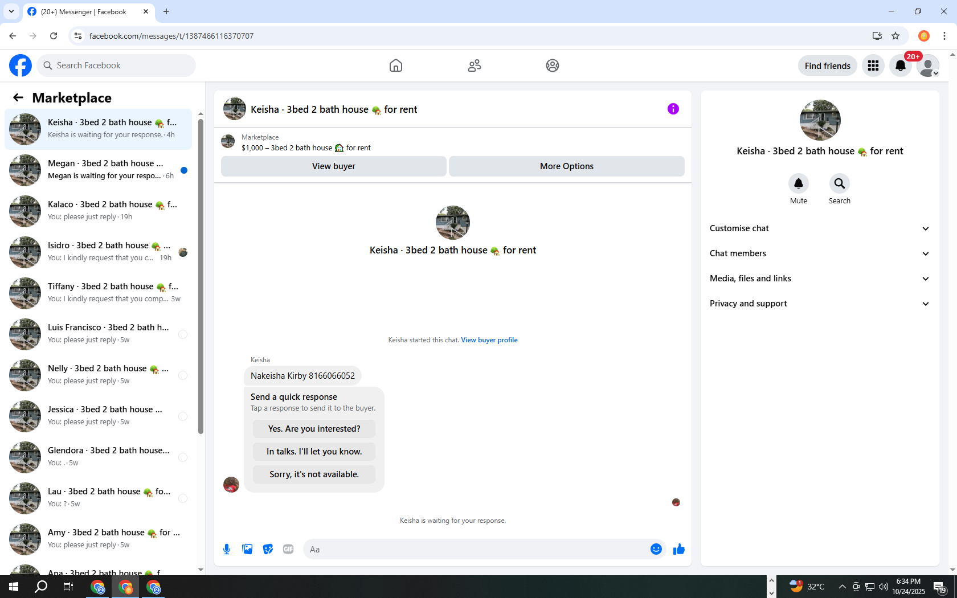This screenshot has width=957, height=598.
Task: Go back using the Marketplace back arrow
Action: 18,97
